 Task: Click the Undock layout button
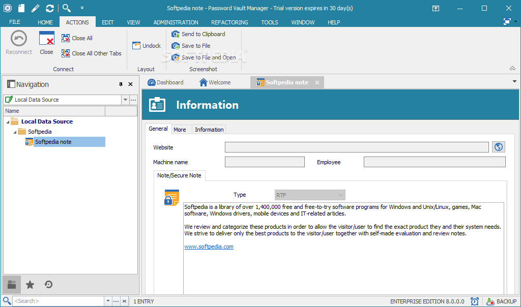pos(147,45)
